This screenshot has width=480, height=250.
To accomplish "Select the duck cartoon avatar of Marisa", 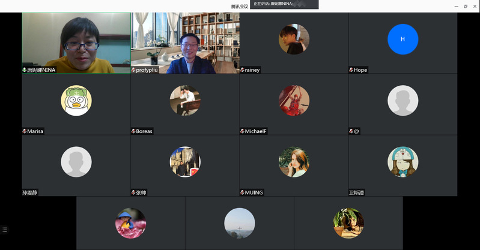I will point(76,100).
